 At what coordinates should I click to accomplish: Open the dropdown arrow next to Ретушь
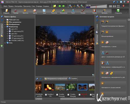pos(89,12)
